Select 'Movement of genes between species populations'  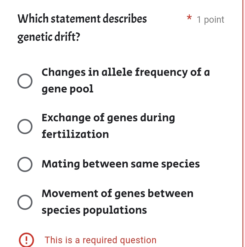(25, 202)
